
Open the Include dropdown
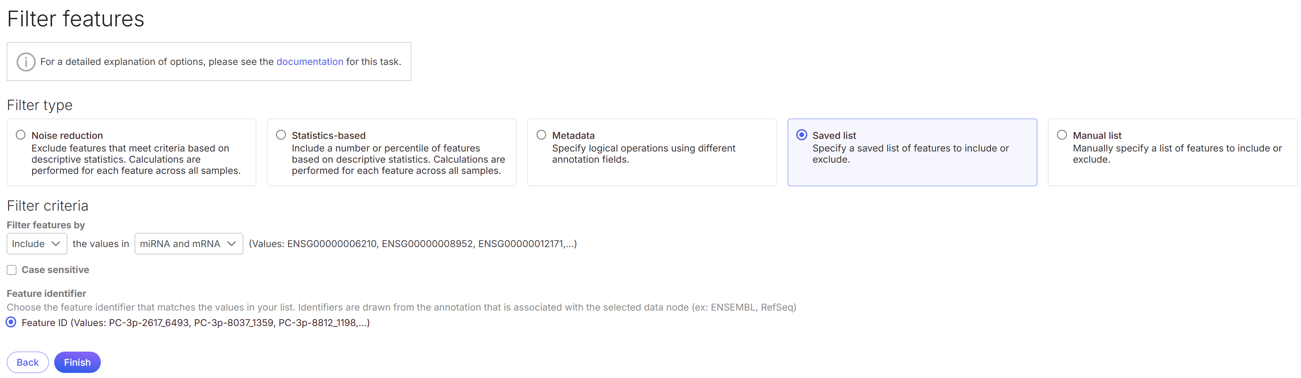(37, 244)
